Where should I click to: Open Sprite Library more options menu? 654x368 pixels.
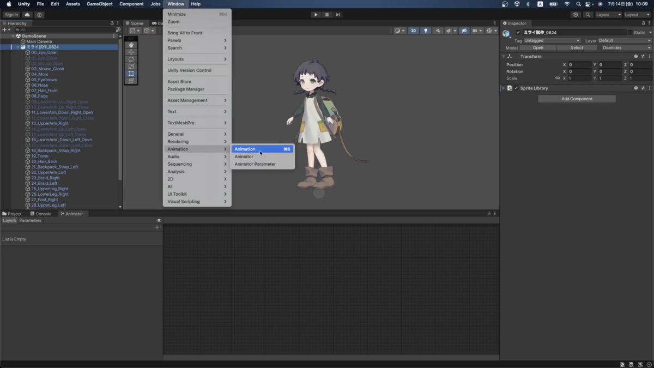click(649, 88)
